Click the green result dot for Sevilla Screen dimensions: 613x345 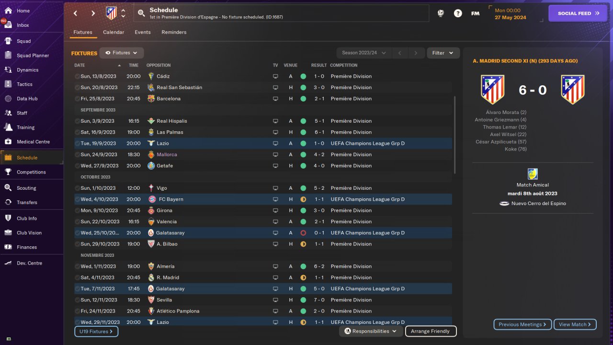[303, 300]
